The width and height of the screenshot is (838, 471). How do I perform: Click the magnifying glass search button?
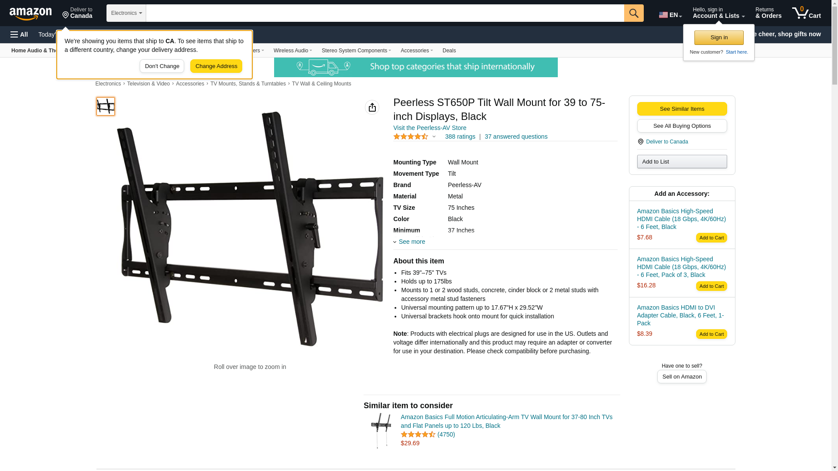[x=634, y=13]
